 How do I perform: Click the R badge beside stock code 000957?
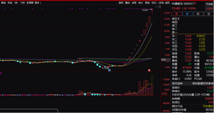point(195,3)
